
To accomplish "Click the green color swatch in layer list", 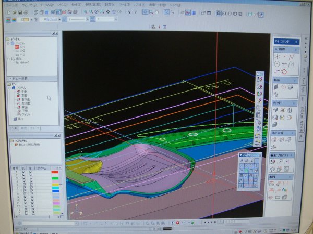I will 55,178.
